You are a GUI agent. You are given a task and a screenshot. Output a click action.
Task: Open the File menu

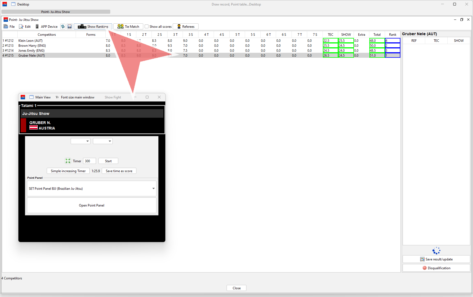tap(9, 27)
